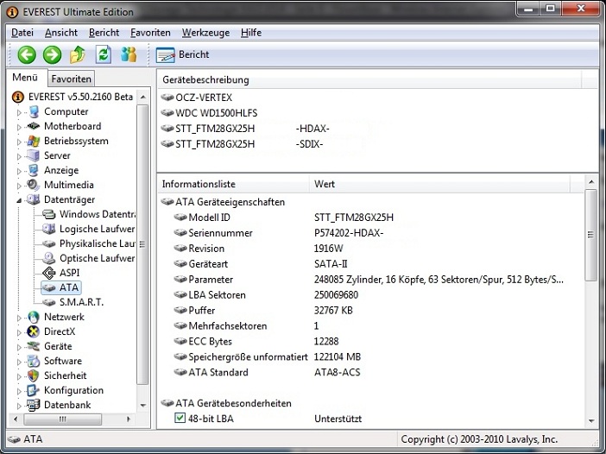The width and height of the screenshot is (606, 454).
Task: Open the Werkzeuge menu
Action: tap(205, 33)
